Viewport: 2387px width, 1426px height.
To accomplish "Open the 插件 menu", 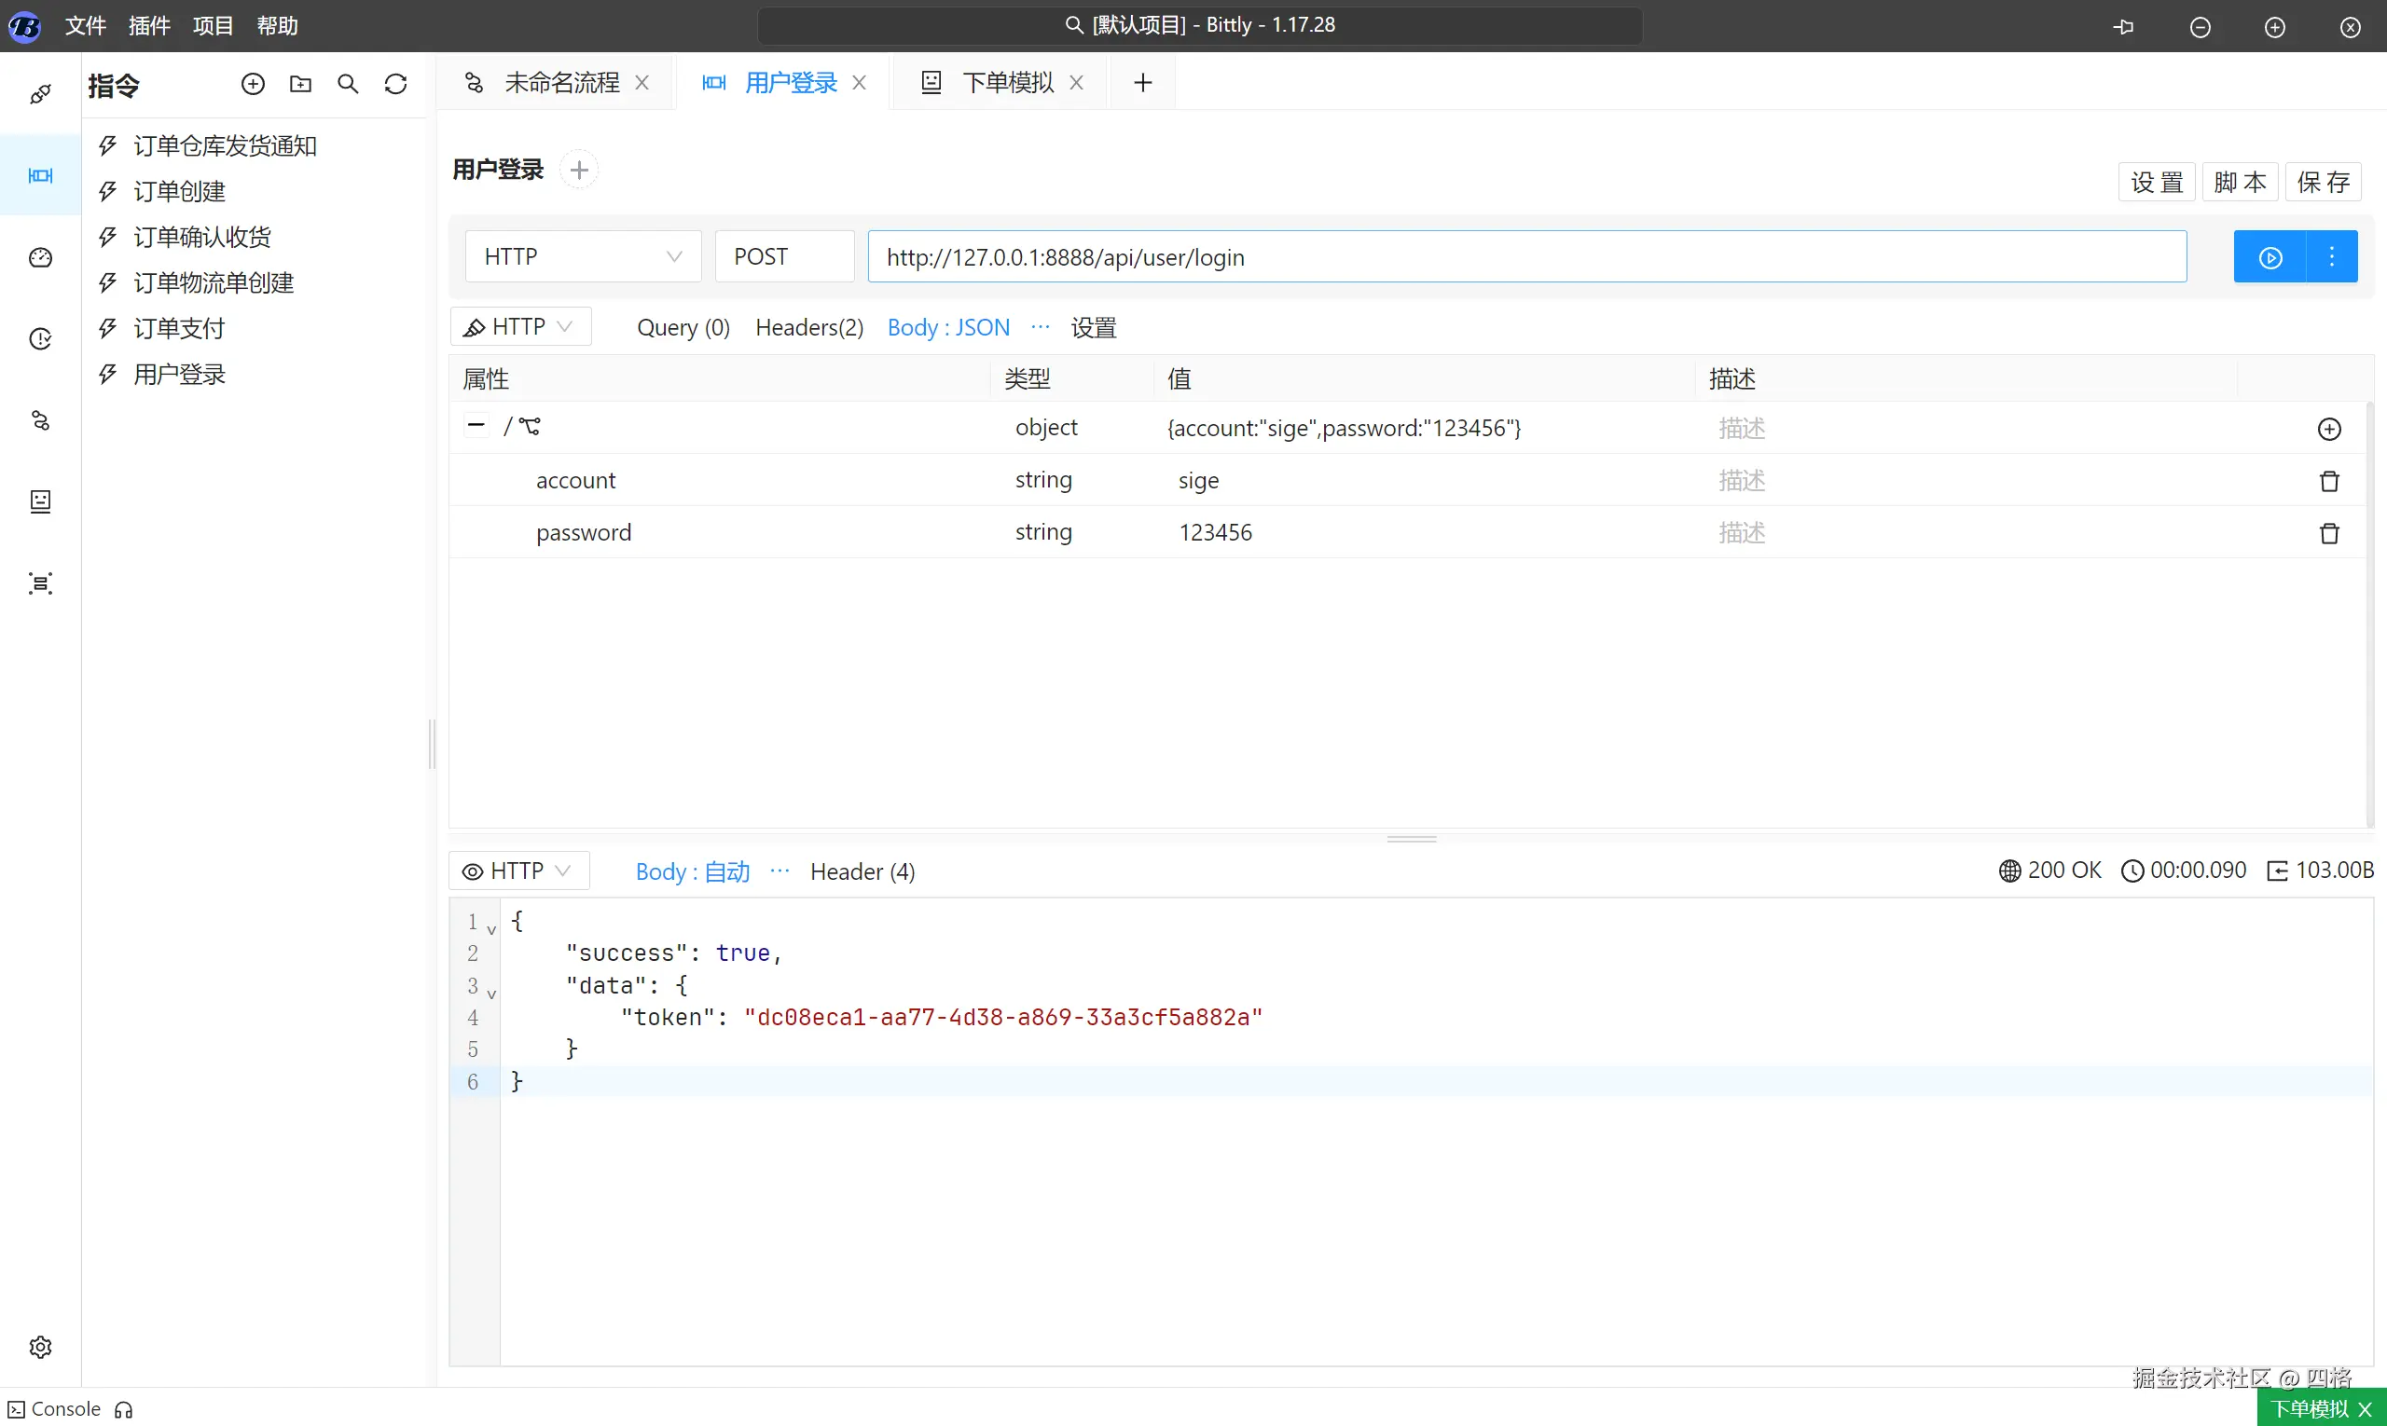I will pos(149,26).
